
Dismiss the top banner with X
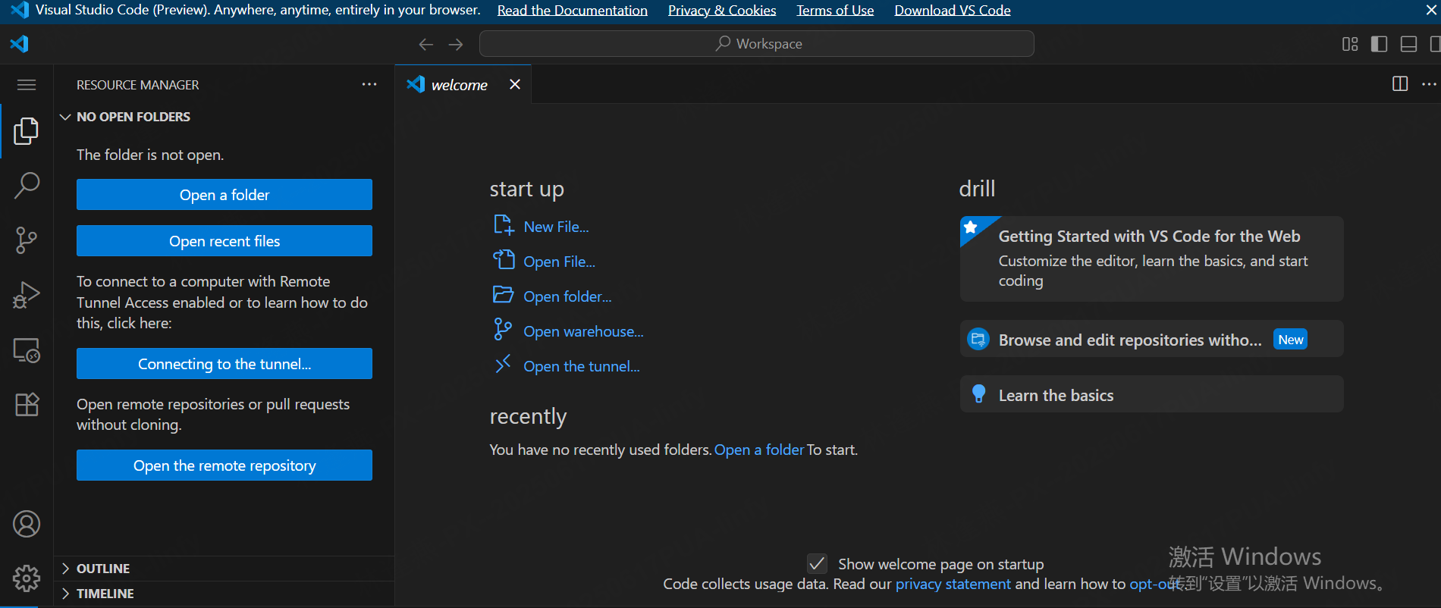[x=1431, y=10]
